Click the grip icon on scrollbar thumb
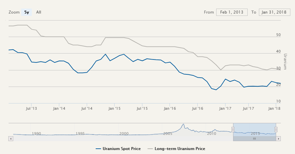 [x=254, y=139]
